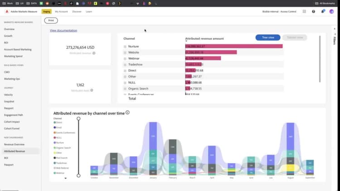
Task: Open the Velocity journey board
Action: point(9,95)
